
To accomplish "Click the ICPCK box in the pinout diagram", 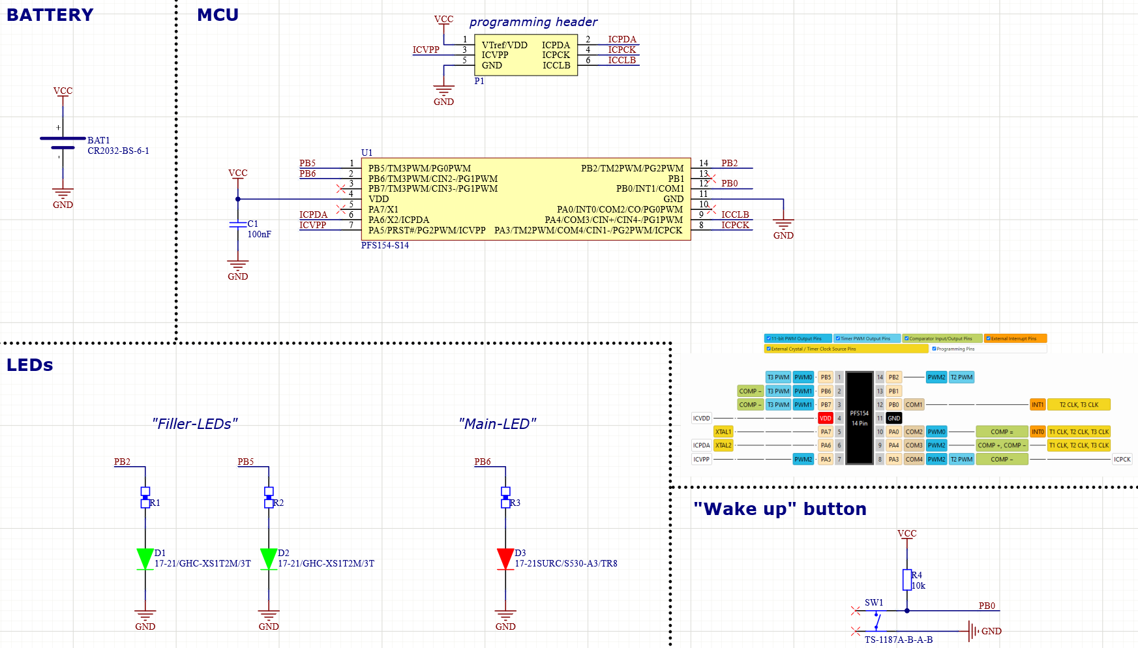I will pyautogui.click(x=1122, y=460).
